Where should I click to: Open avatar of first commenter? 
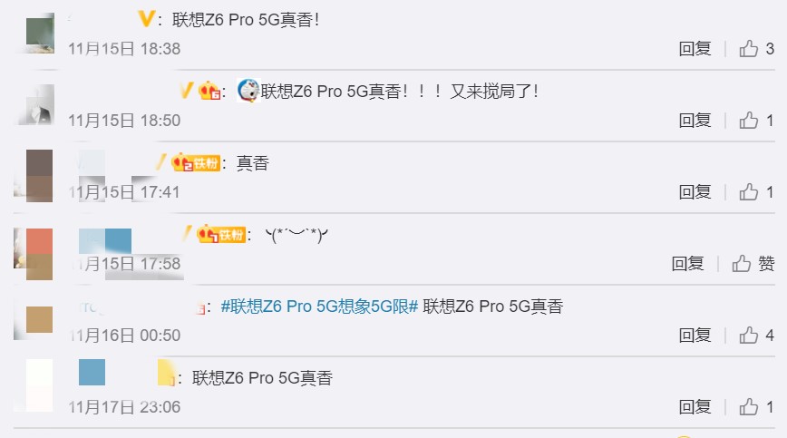coord(40,34)
